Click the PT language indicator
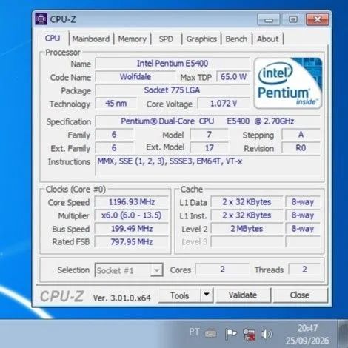The height and width of the screenshot is (348, 348). pyautogui.click(x=194, y=332)
